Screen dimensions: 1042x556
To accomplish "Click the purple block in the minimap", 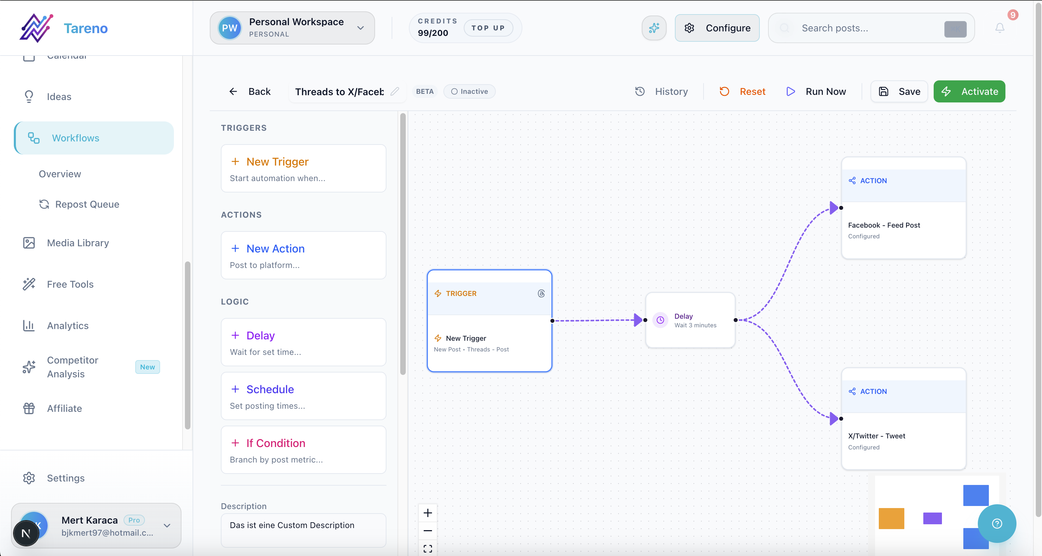I will [x=932, y=518].
